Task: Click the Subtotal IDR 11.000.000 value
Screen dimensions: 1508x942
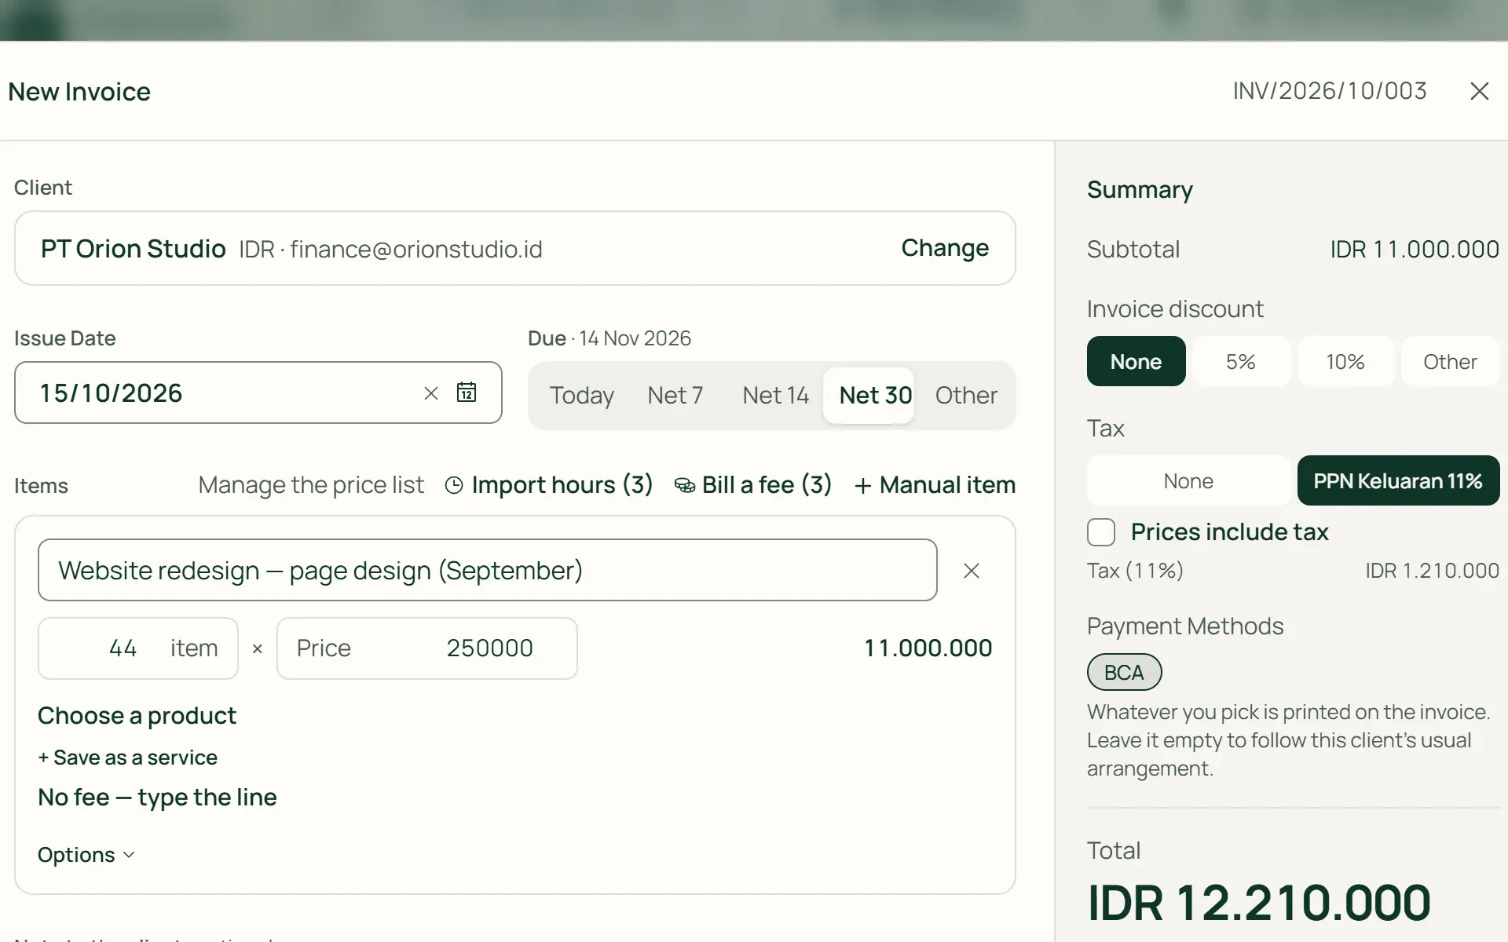Action: [1415, 250]
